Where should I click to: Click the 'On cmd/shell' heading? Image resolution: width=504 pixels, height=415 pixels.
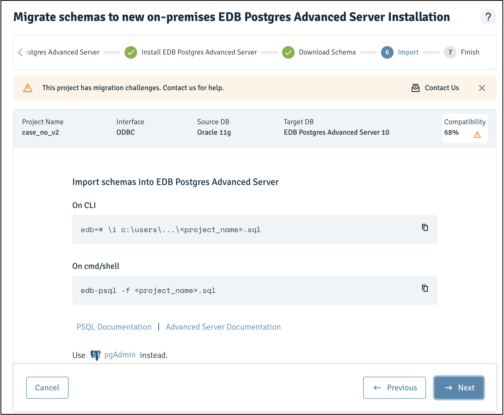96,266
